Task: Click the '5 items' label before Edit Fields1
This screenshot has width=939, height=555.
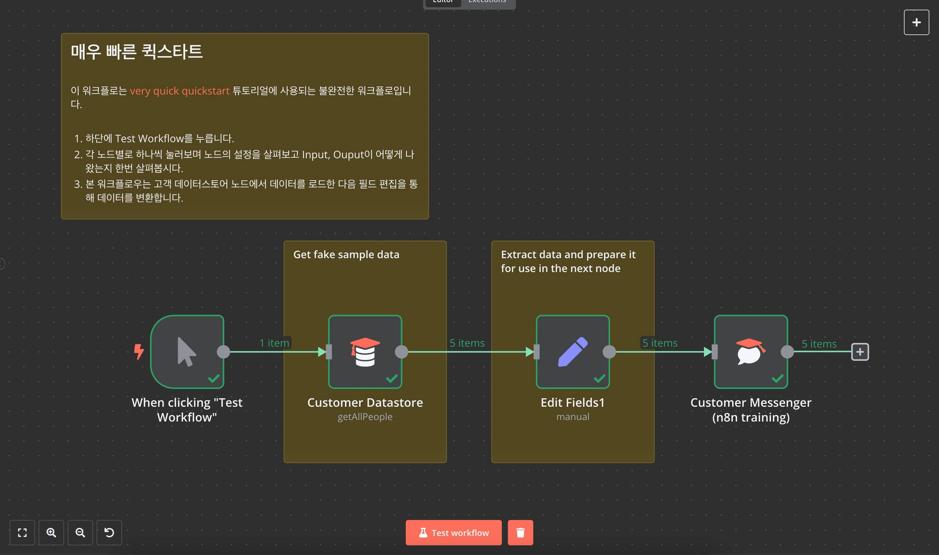Action: tap(467, 343)
